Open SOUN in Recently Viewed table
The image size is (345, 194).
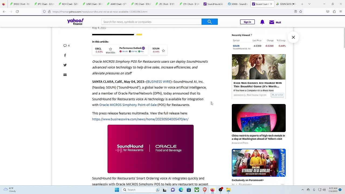[x=236, y=46]
